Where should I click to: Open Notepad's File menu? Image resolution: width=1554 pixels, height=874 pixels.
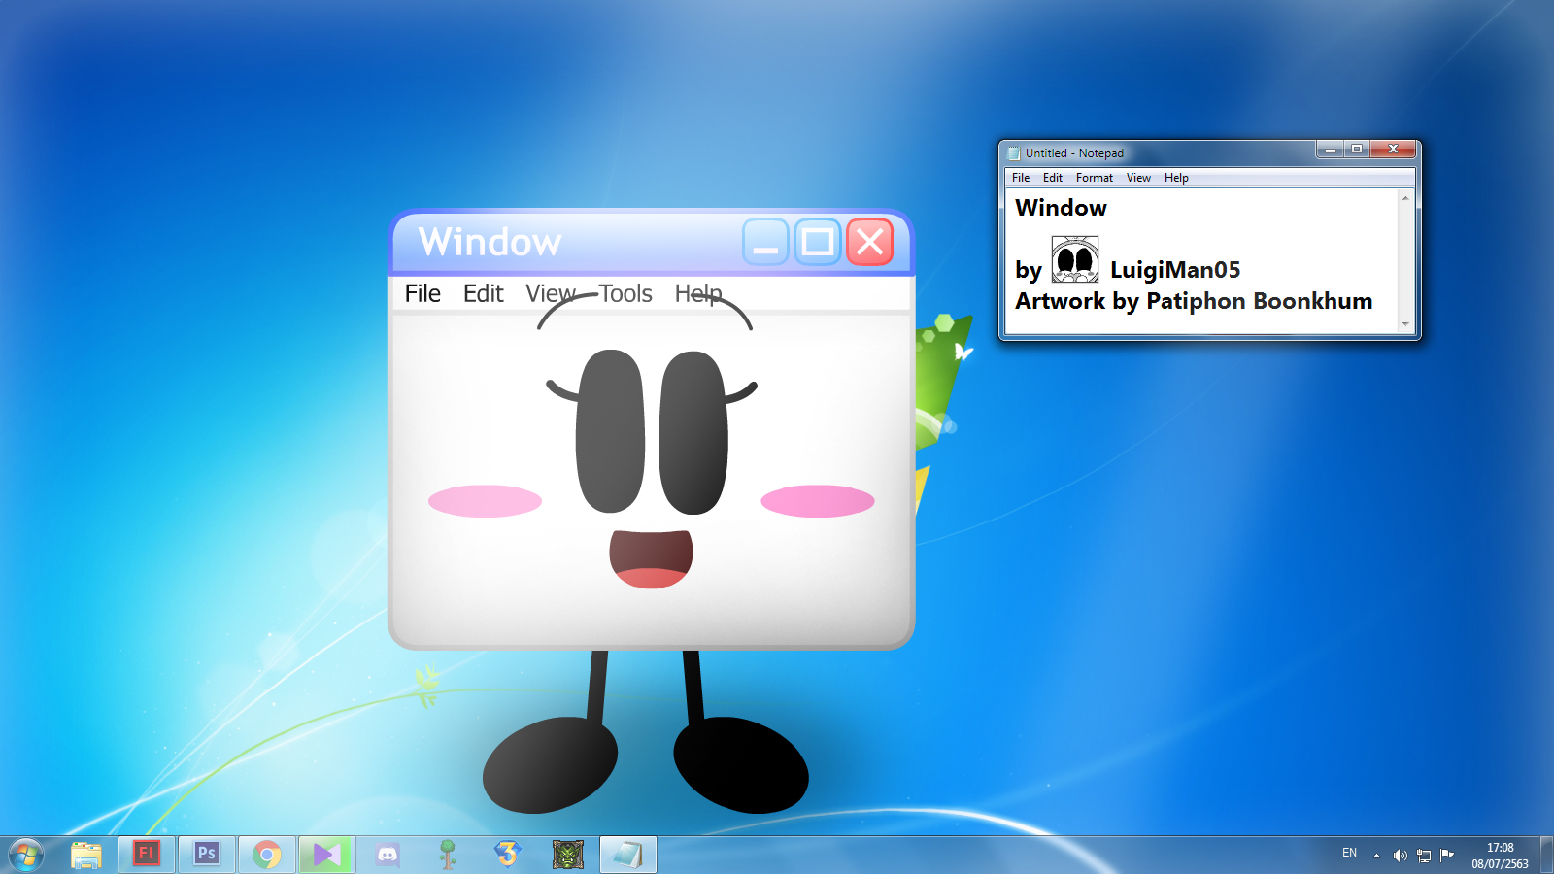(x=1021, y=178)
